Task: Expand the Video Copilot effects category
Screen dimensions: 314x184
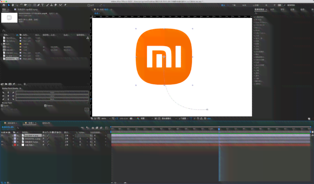Action: click(x=254, y=33)
